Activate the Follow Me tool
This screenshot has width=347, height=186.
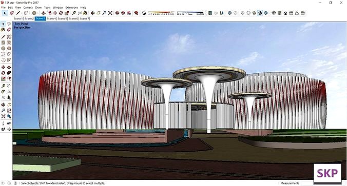pos(9,73)
